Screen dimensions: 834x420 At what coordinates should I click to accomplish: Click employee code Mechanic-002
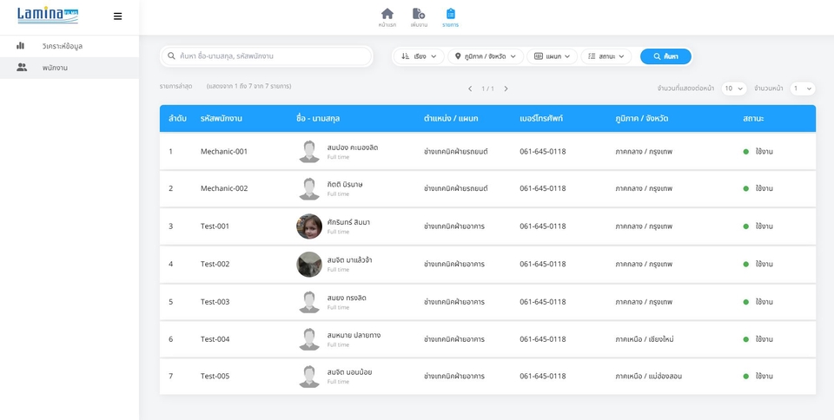pyautogui.click(x=224, y=188)
